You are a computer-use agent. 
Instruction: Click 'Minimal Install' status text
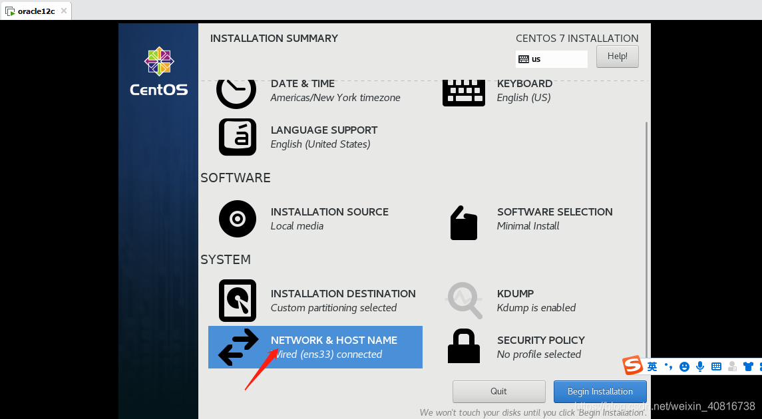[528, 225]
